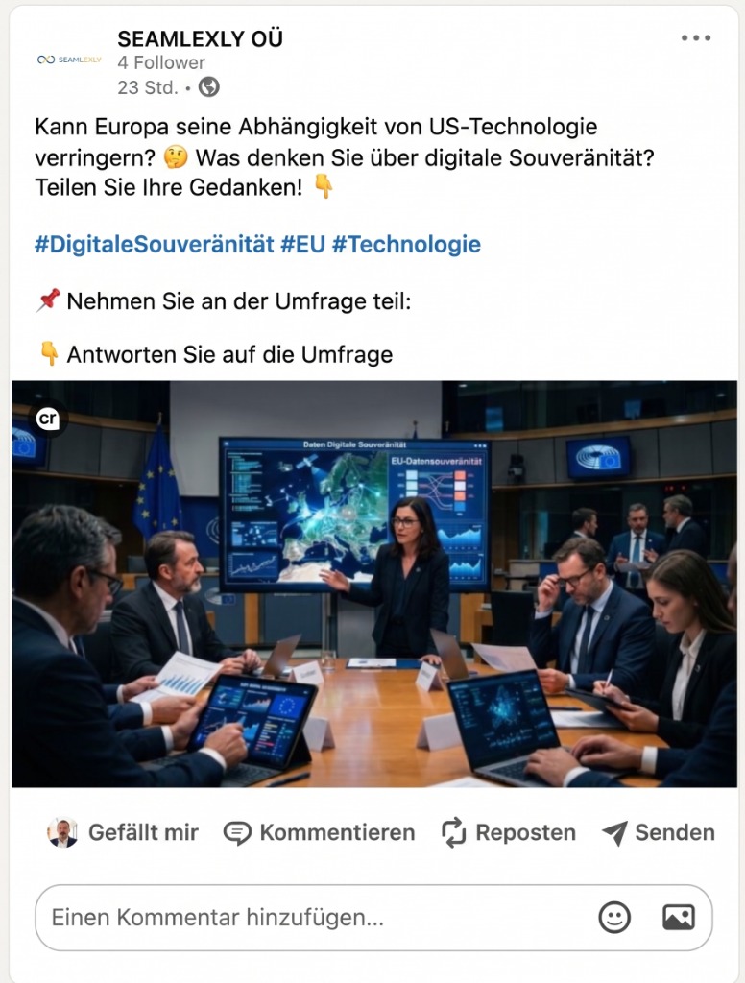Click the Senden paper plane icon
The width and height of the screenshot is (745, 983).
614,833
